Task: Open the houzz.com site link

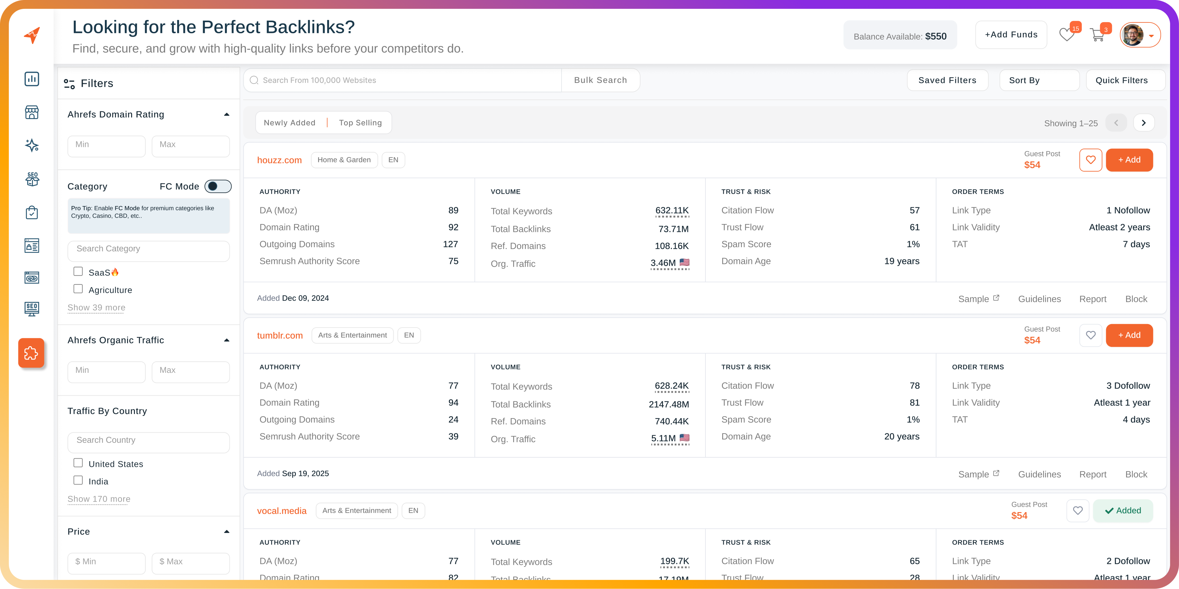Action: click(x=279, y=160)
